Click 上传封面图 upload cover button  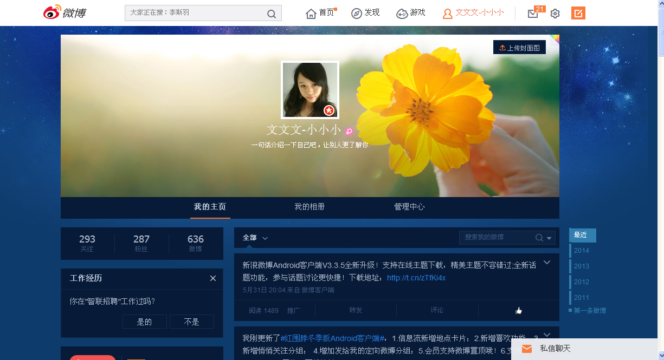tap(519, 48)
